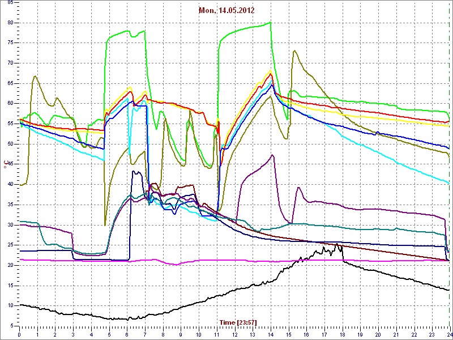Click the hour "14" time axis label

pos(271,334)
